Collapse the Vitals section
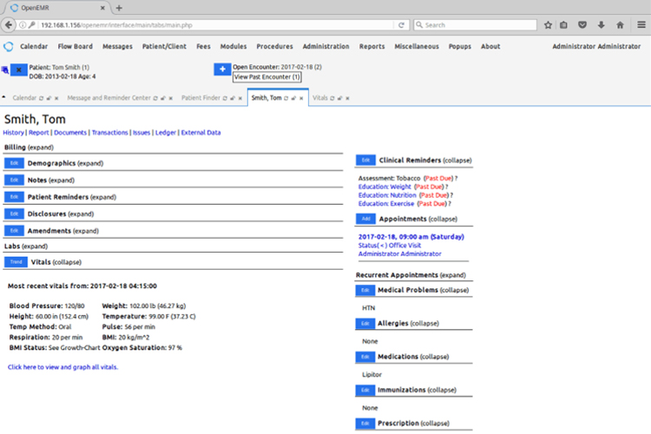The image size is (651, 434). point(68,261)
